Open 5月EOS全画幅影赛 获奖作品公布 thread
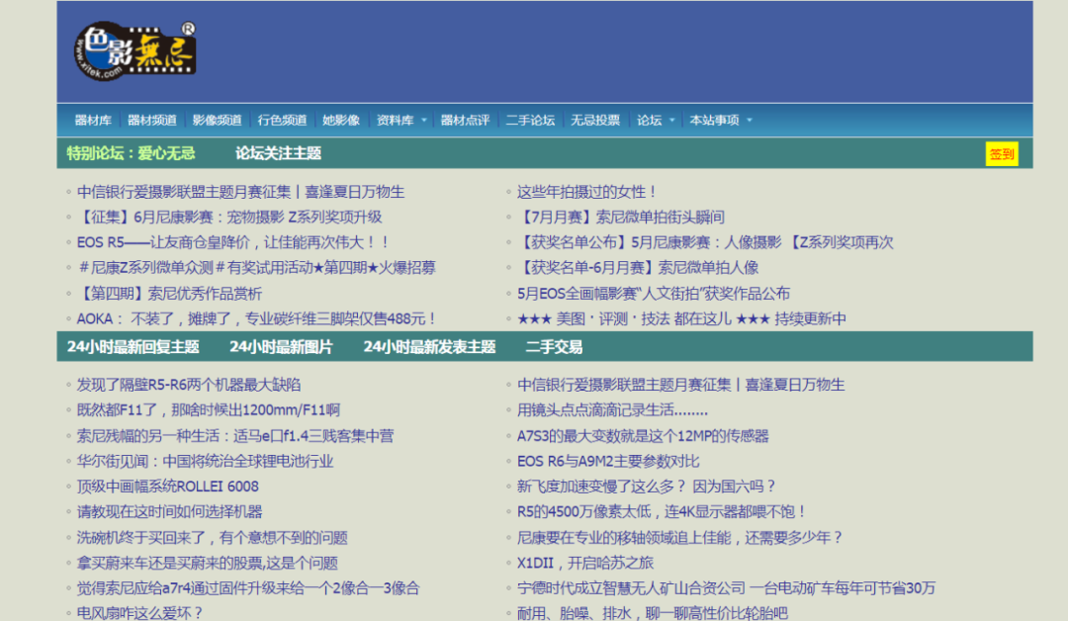This screenshot has width=1068, height=621. click(x=654, y=294)
